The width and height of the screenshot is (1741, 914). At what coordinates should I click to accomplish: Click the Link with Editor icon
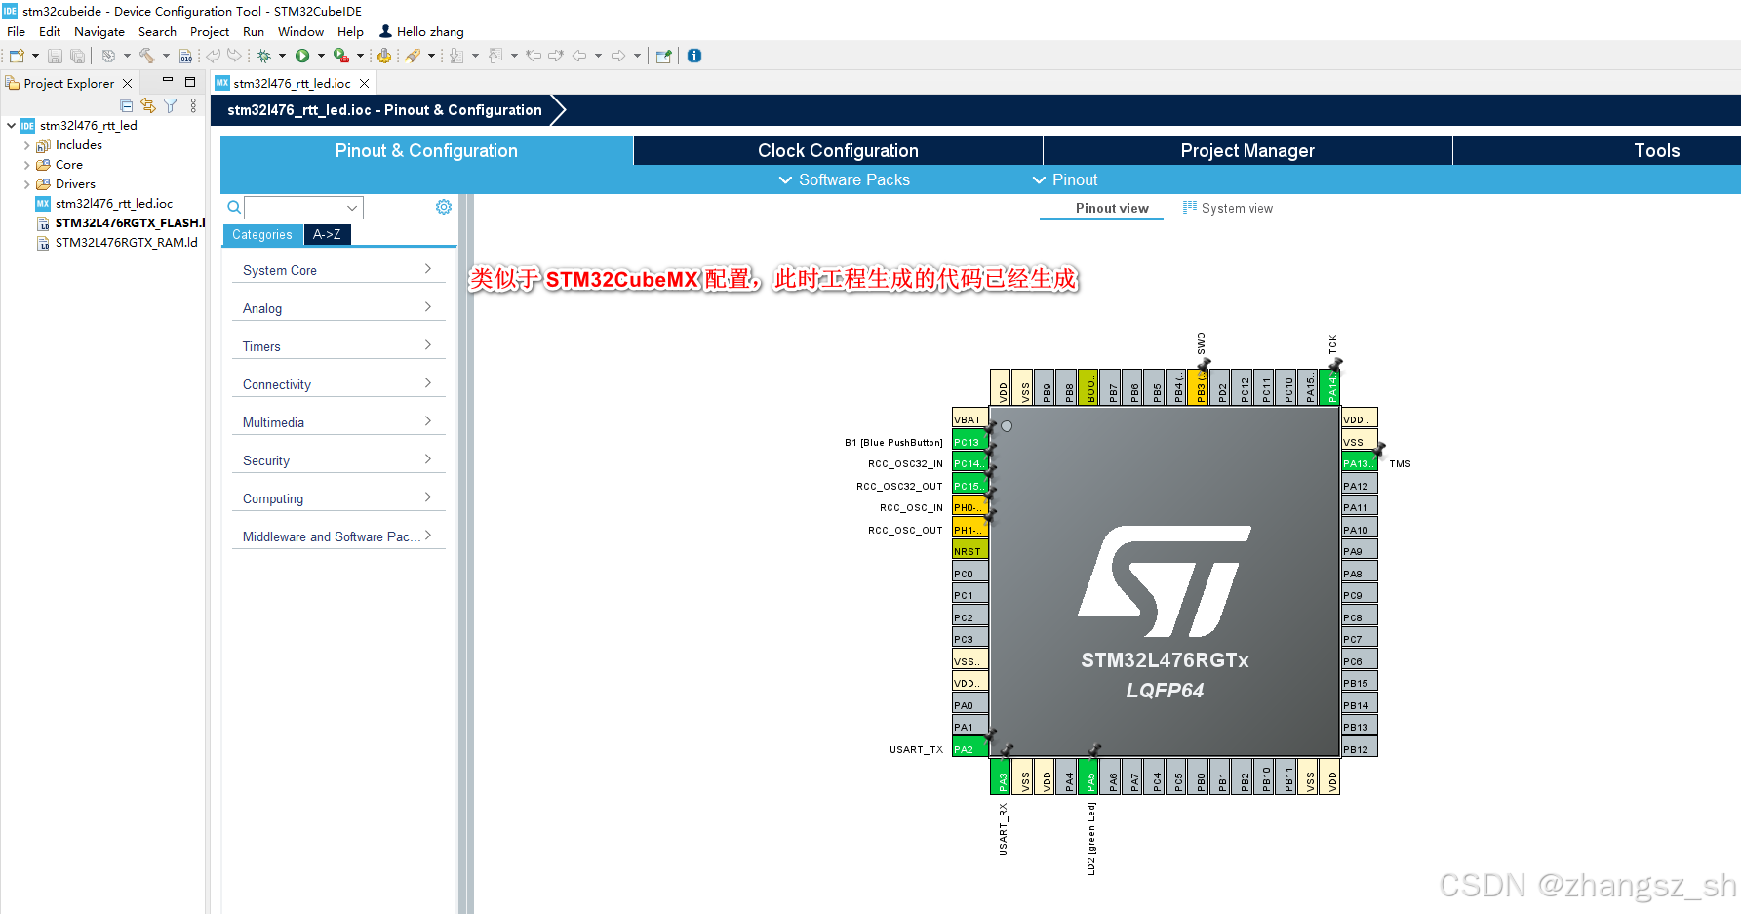coord(148,105)
